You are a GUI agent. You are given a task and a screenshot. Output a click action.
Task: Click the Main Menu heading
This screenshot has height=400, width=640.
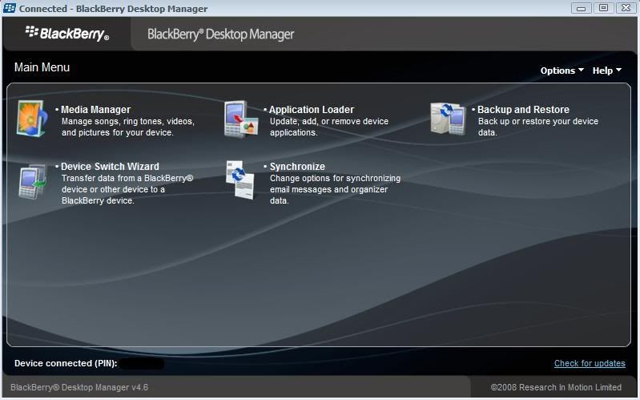coord(42,67)
